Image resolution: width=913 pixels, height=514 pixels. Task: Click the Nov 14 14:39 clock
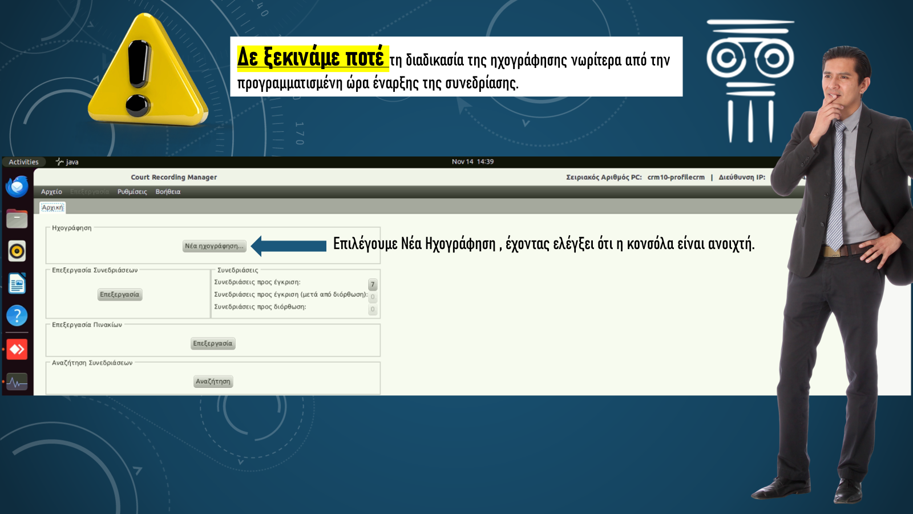[x=472, y=162]
